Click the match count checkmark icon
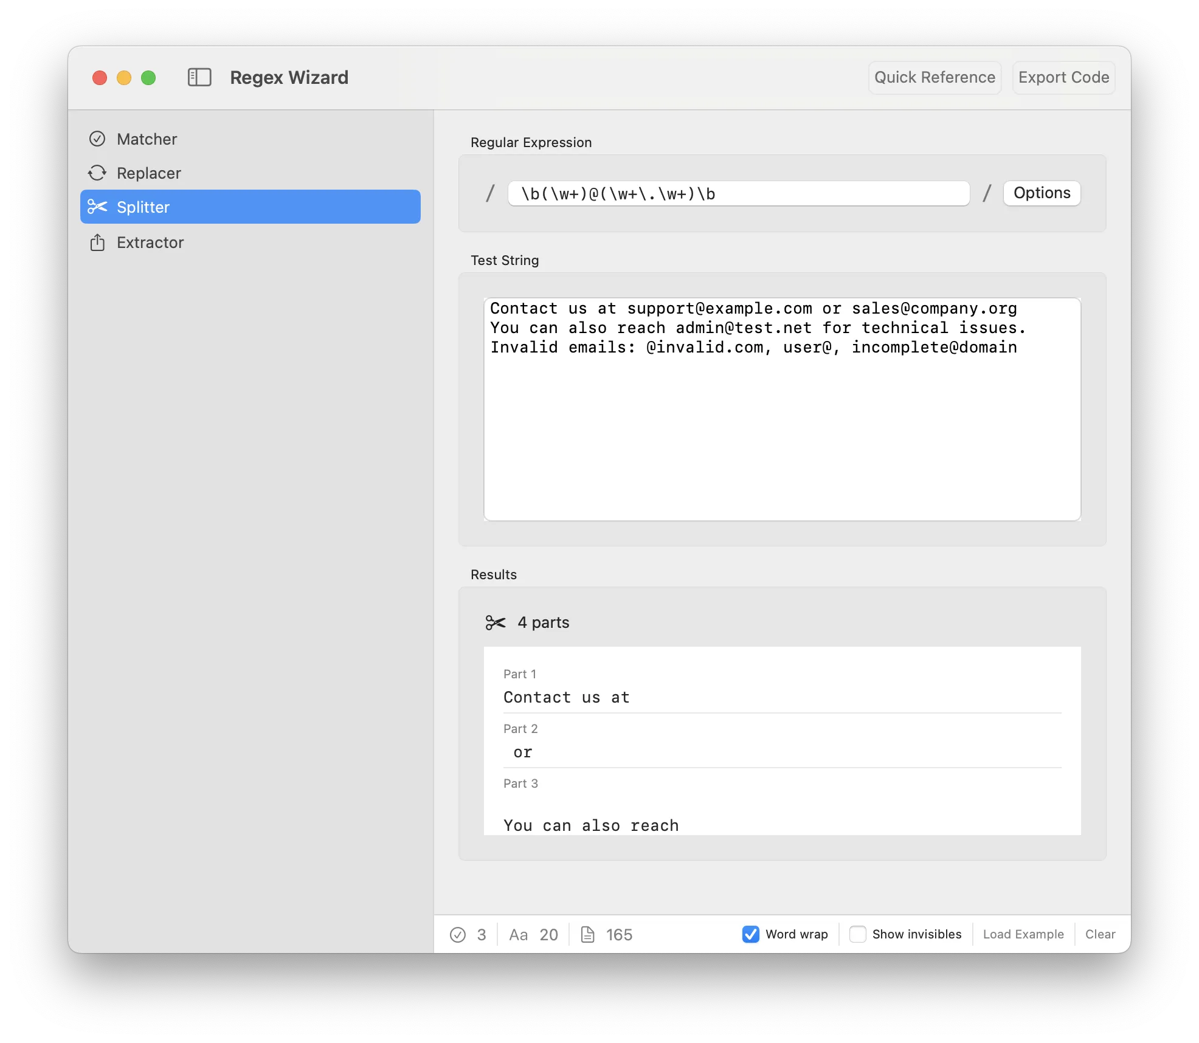This screenshot has width=1199, height=1043. (458, 934)
